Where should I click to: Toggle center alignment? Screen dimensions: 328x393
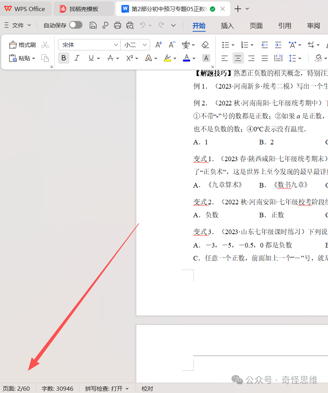[238, 58]
